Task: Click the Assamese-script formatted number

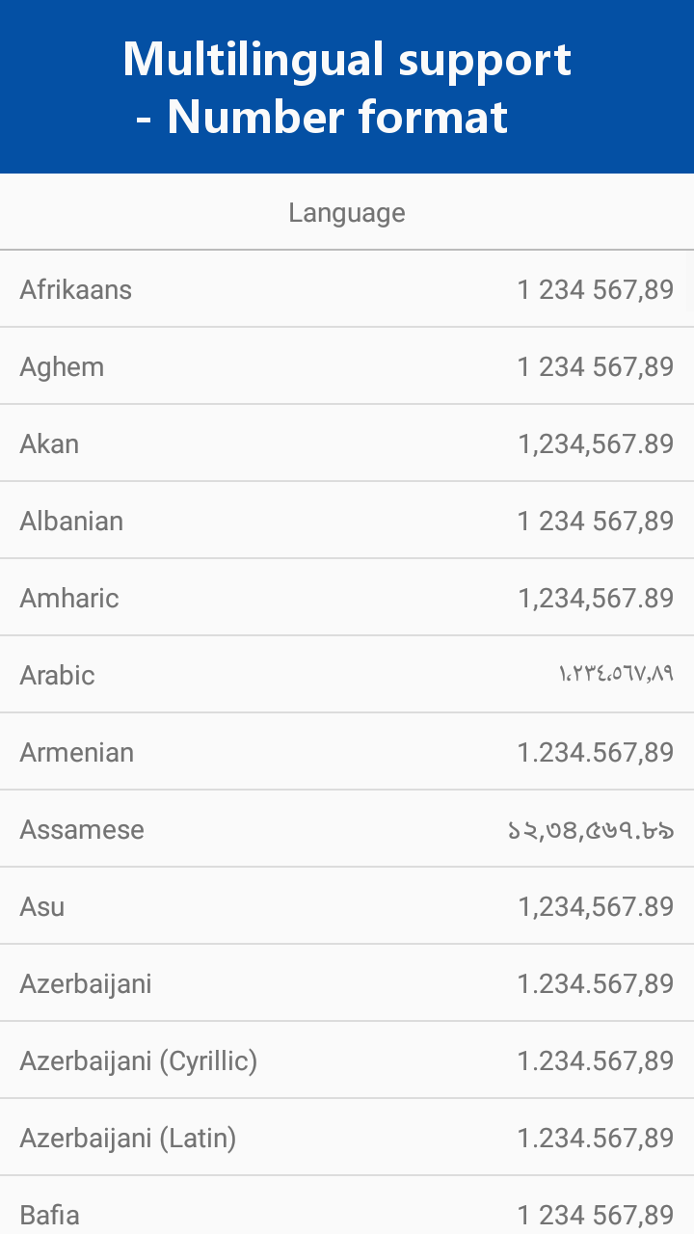Action: (x=590, y=829)
